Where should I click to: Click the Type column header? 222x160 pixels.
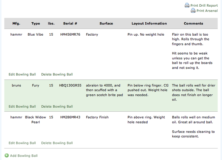coord(36,24)
